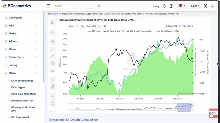Select the trend line drawing tool
This screenshot has width=220, height=123.
pos(53,49)
